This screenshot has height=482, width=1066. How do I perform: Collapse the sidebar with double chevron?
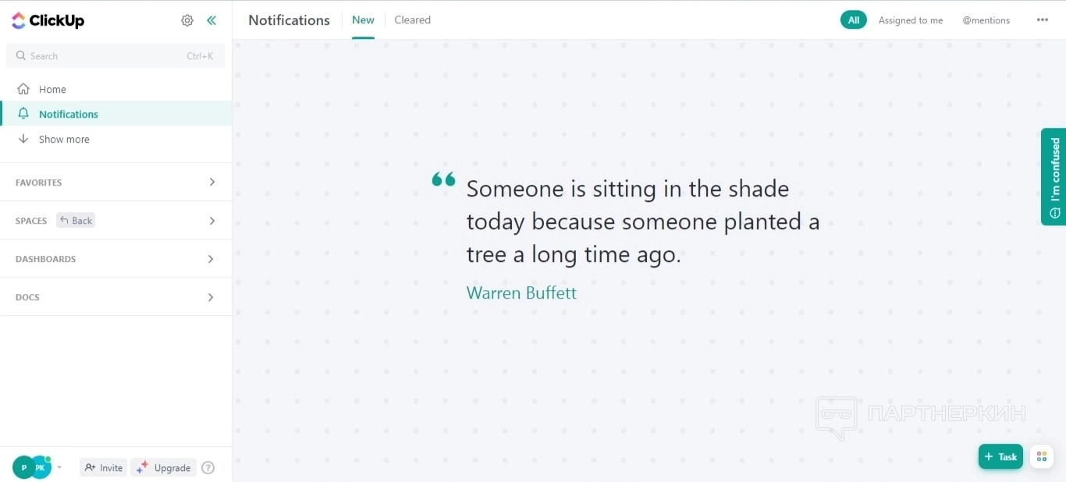click(211, 21)
